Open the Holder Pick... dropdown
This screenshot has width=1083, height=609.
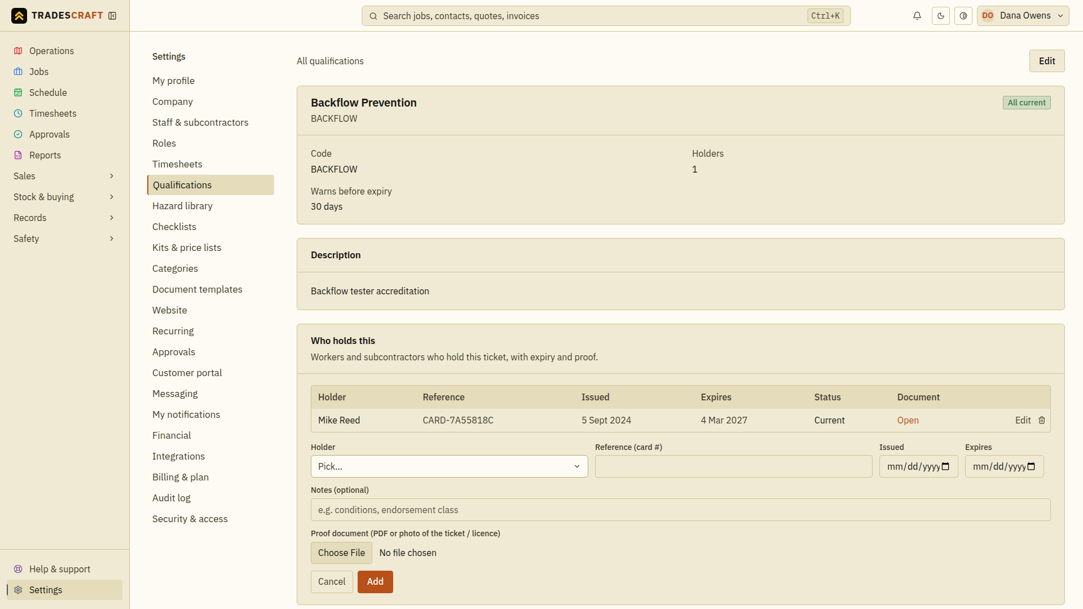(449, 466)
